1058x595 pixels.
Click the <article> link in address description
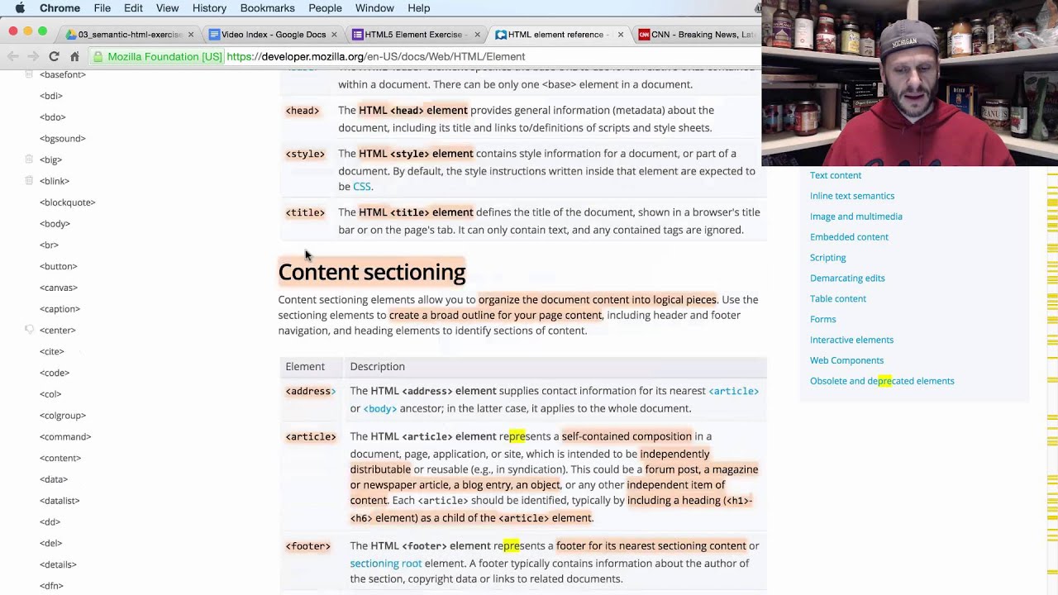point(733,391)
